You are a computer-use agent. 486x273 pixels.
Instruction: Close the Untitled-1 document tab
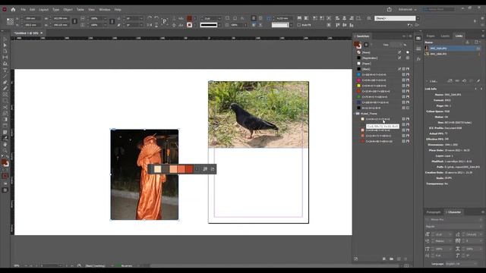[x=41, y=33]
